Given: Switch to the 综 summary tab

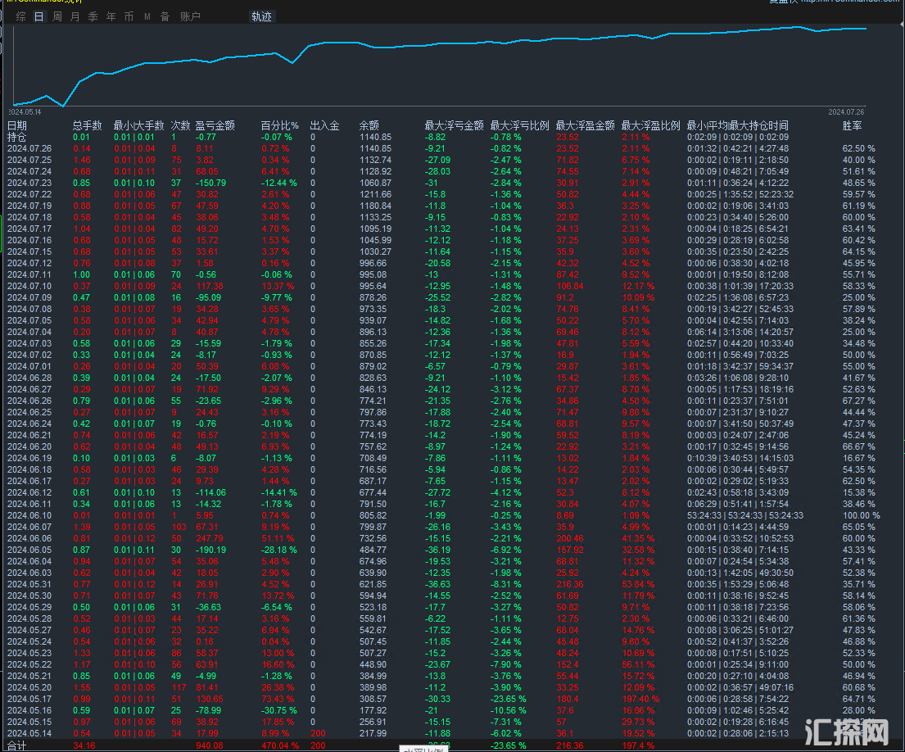Looking at the screenshot, I should (x=20, y=16).
